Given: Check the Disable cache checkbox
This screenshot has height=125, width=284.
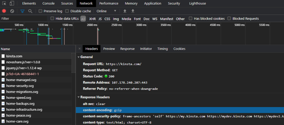Looking at the screenshot, I should 67,11.
